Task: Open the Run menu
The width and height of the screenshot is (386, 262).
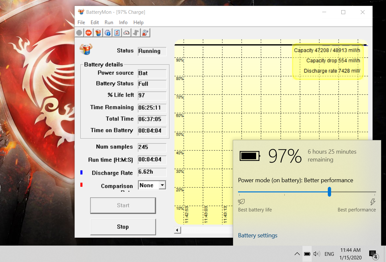Action: pyautogui.click(x=109, y=22)
